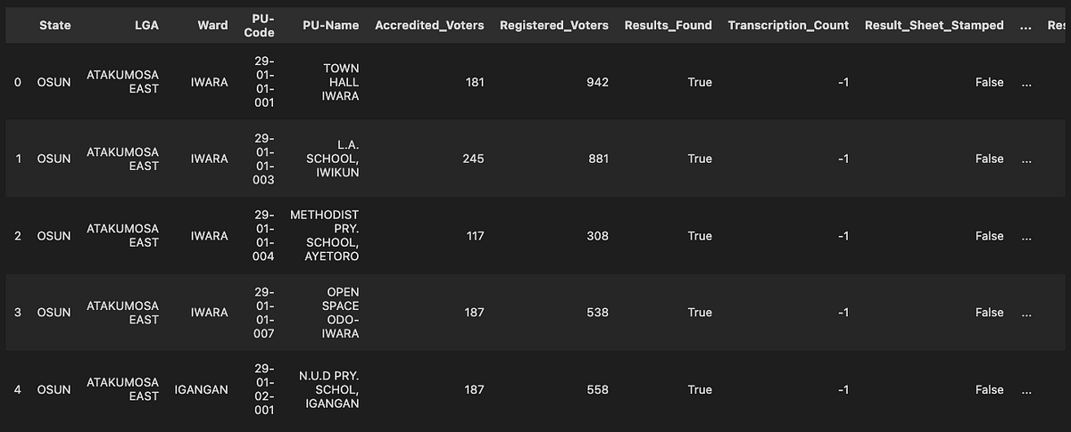This screenshot has height=432, width=1071.
Task: Click the IGANGAN ward cell
Action: click(x=203, y=389)
